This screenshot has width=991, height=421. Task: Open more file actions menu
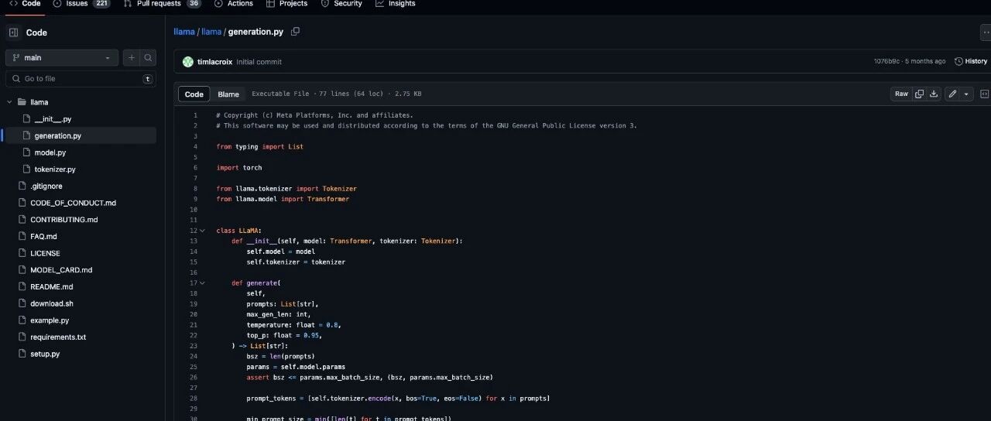[x=986, y=33]
